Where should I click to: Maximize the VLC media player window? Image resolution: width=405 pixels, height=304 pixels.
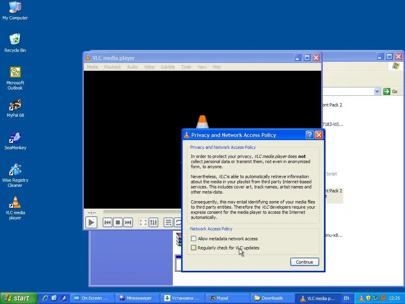tap(307, 58)
